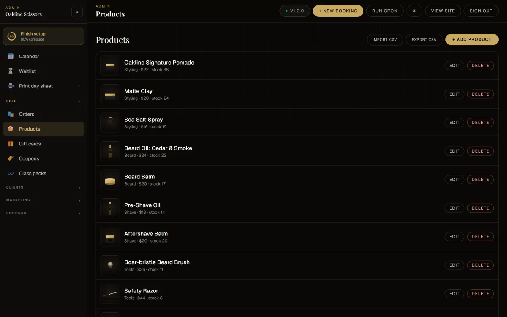Open the Finish setup progress ring
This screenshot has height=317, width=507.
tap(12, 36)
